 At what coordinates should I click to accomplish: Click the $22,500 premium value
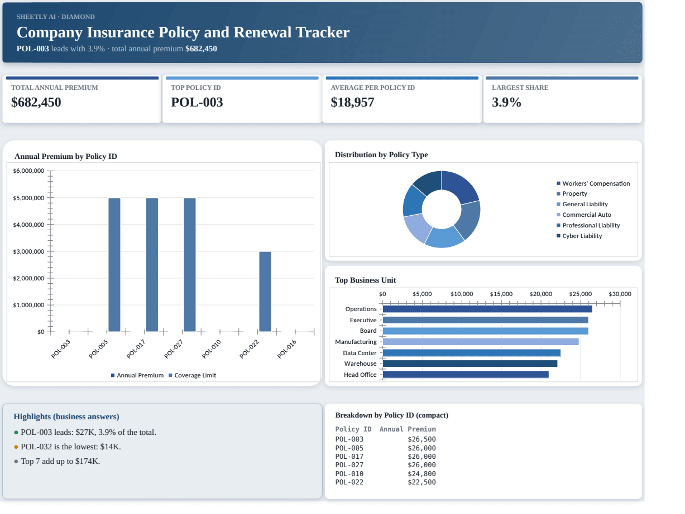[x=422, y=482]
